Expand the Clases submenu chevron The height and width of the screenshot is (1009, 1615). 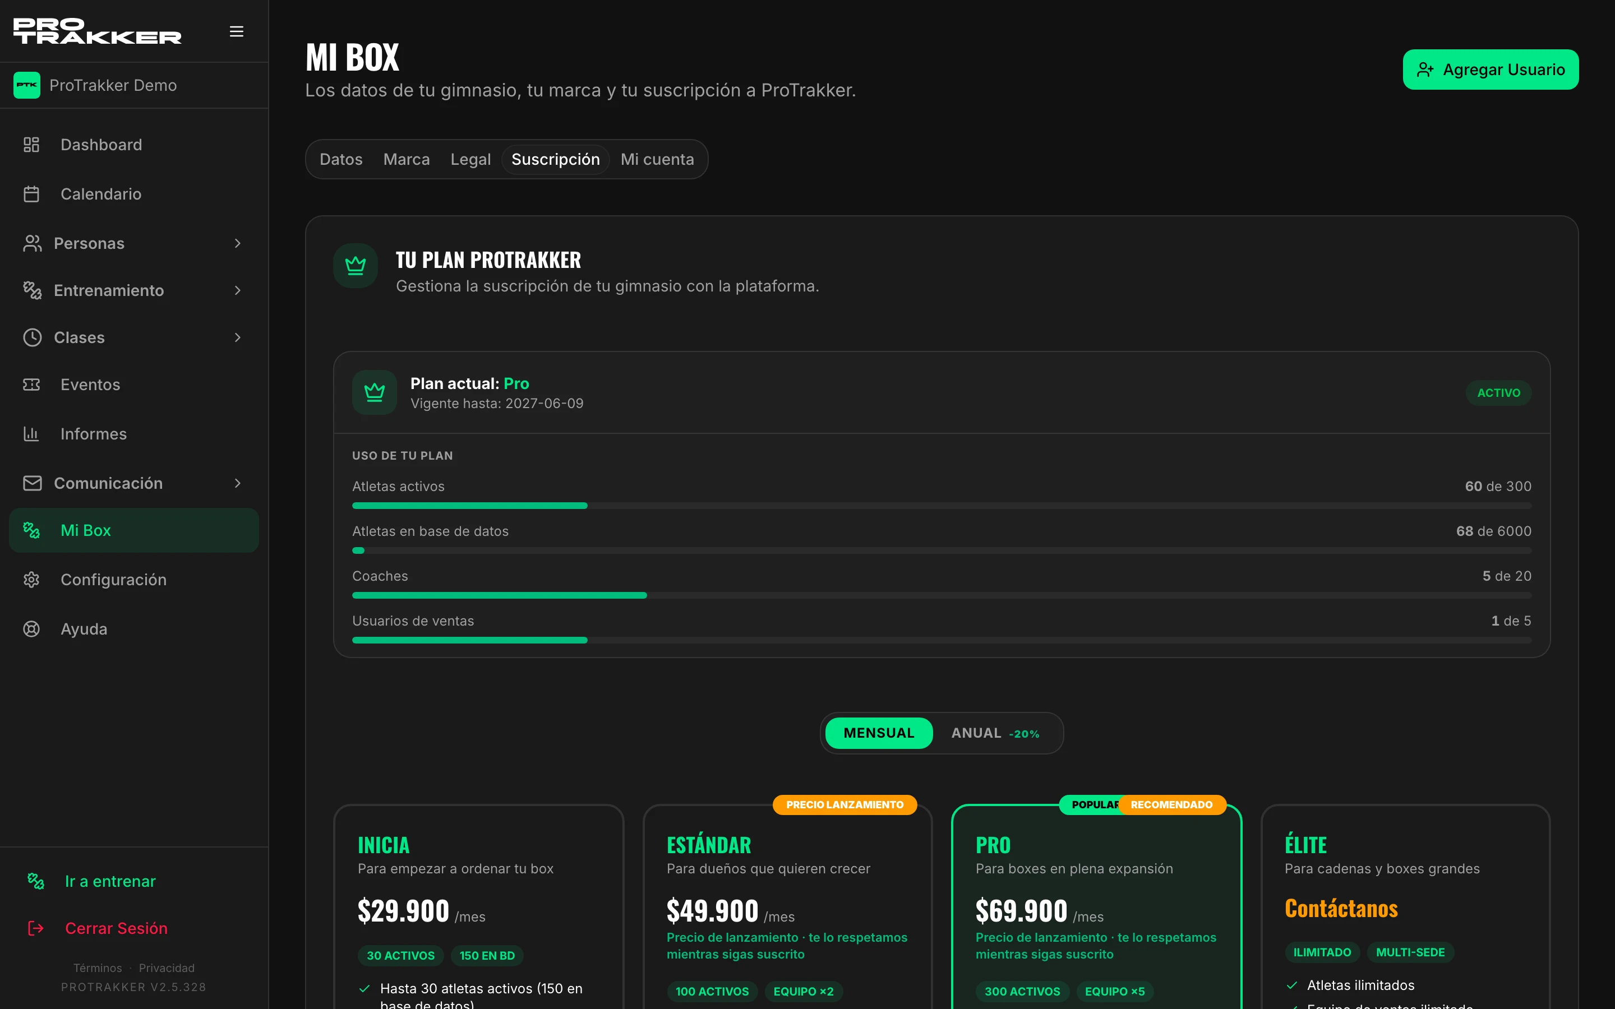click(x=238, y=337)
